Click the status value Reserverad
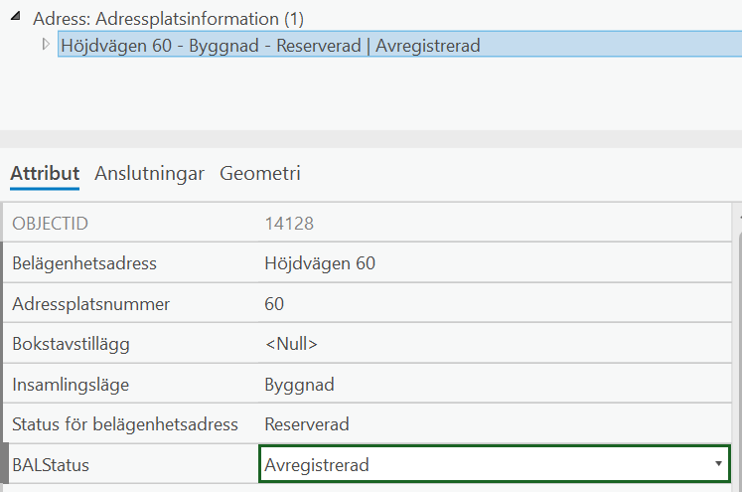This screenshot has width=742, height=492. click(307, 424)
